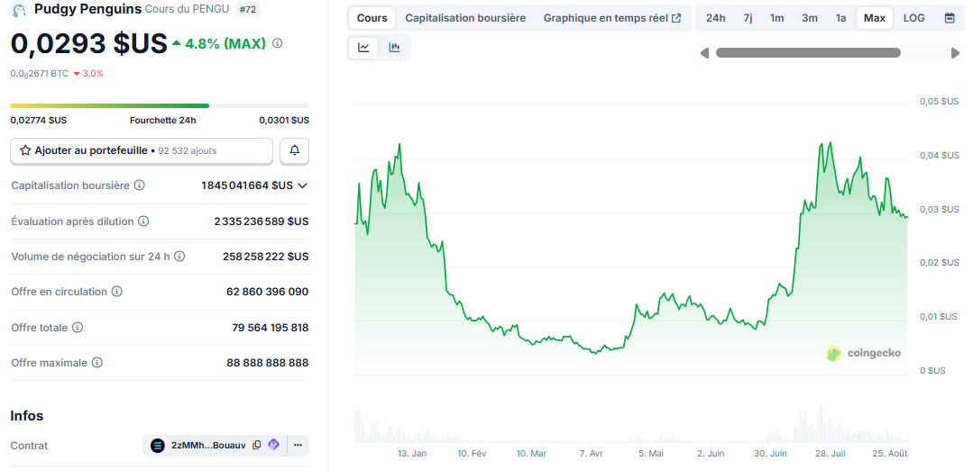
Task: Click the 1 845 041 664 $US market cap value
Action: [247, 185]
